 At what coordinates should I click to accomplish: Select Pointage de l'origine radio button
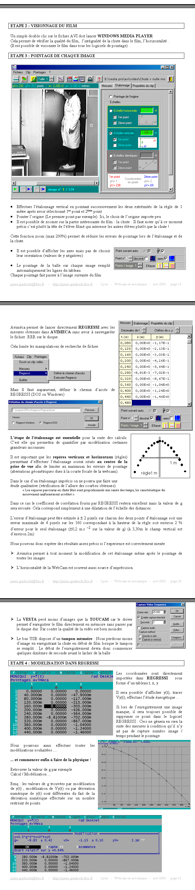[111, 97]
